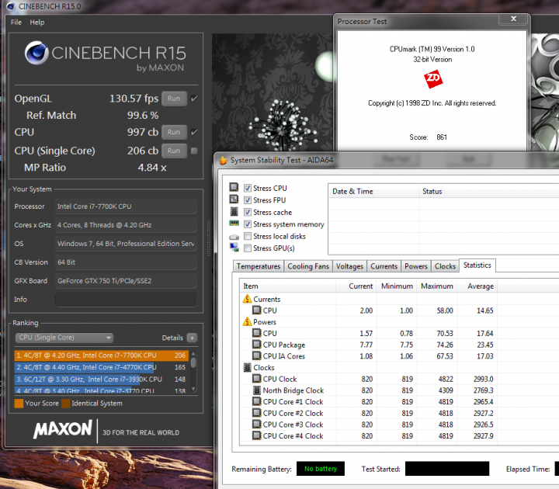This screenshot has width=559, height=489.
Task: Run the CPU benchmark
Action: tap(174, 132)
